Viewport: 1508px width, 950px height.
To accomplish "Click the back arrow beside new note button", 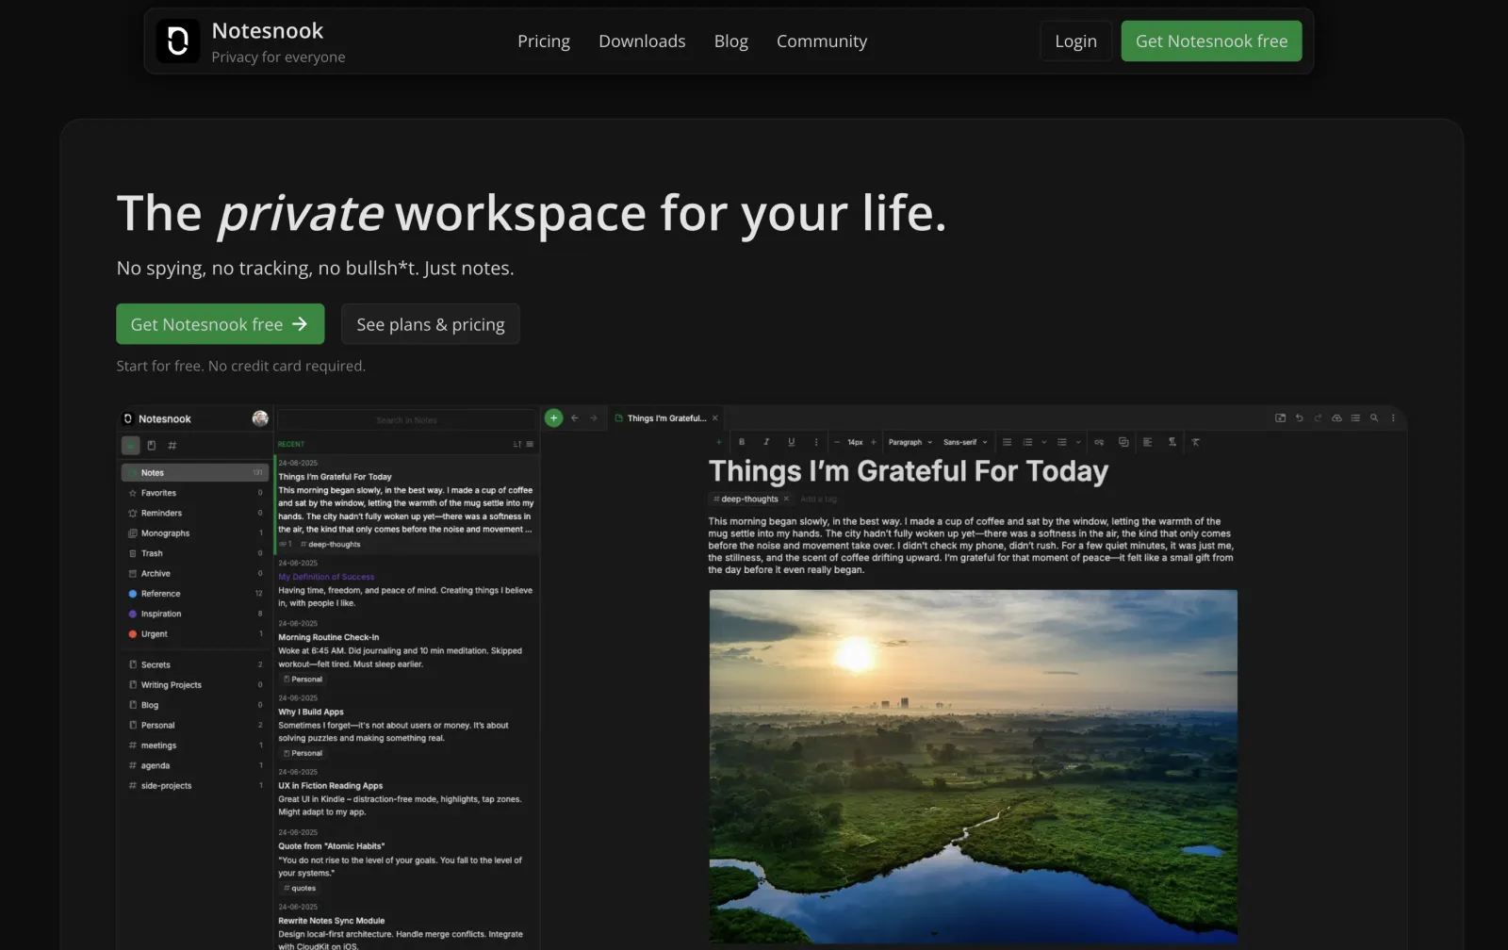I will [574, 418].
